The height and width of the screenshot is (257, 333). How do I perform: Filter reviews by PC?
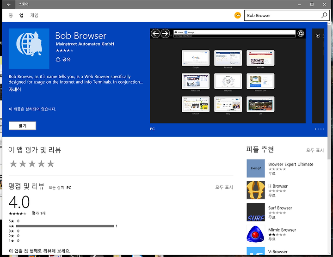click(69, 188)
